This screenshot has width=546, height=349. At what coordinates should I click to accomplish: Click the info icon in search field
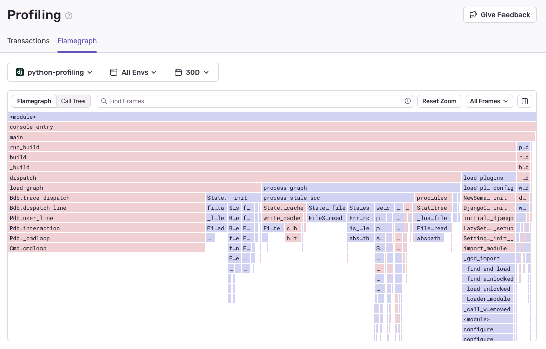point(408,101)
